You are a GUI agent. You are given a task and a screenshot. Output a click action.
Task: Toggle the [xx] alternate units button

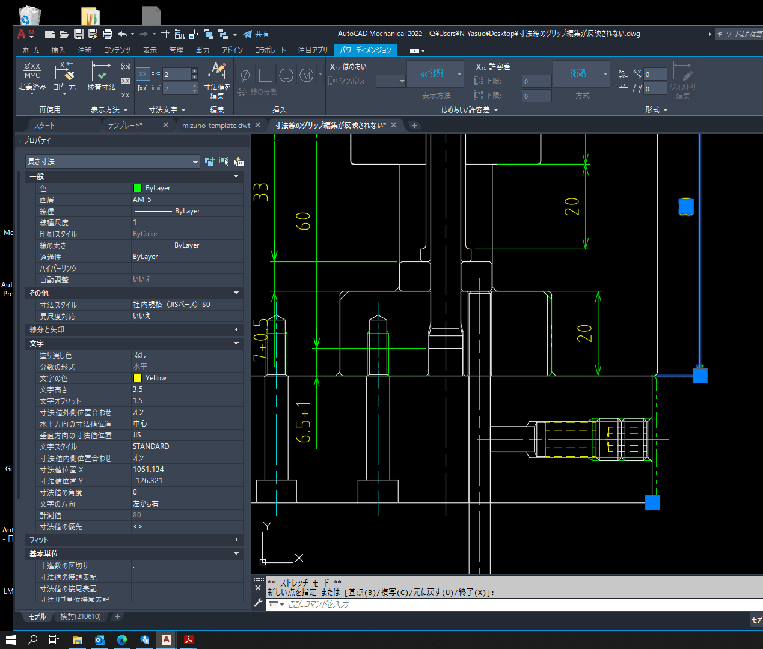tap(142, 88)
